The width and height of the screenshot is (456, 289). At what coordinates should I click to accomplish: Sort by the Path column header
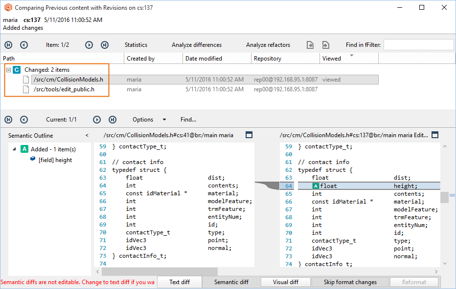point(62,58)
